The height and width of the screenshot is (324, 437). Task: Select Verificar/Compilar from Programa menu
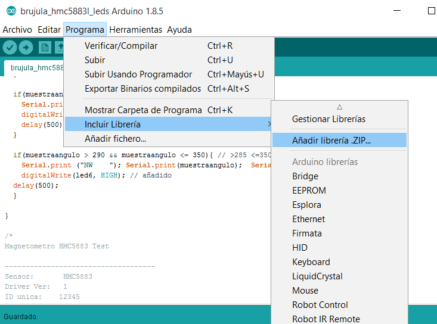tap(121, 46)
